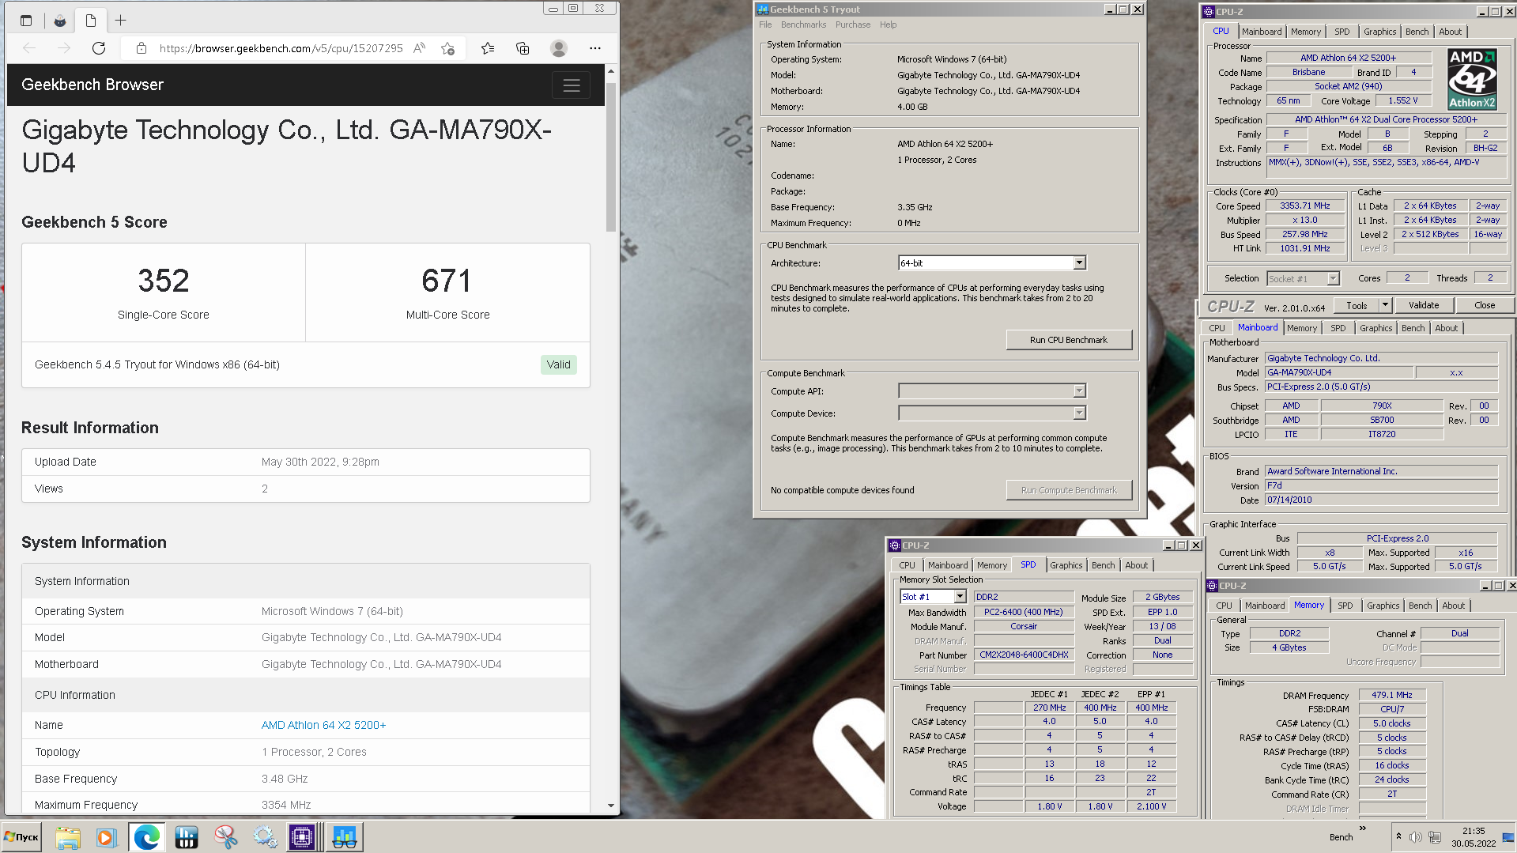View site info lock icon

pyautogui.click(x=142, y=48)
